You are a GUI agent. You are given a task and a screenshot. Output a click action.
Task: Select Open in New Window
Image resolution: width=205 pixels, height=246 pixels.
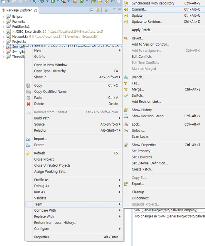click(x=74, y=65)
